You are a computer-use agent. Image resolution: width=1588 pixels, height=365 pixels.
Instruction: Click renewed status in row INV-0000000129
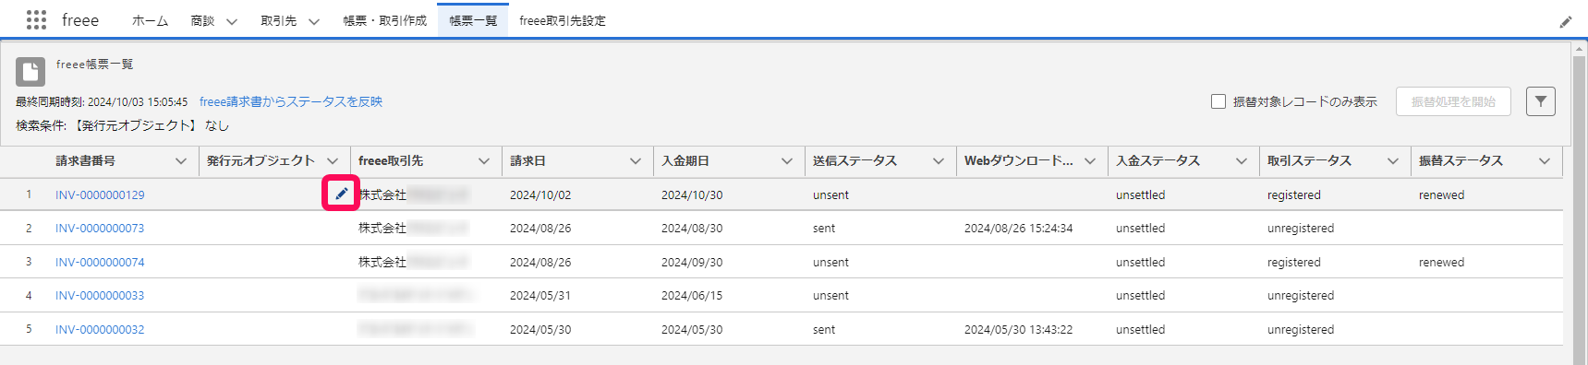coord(1441,194)
